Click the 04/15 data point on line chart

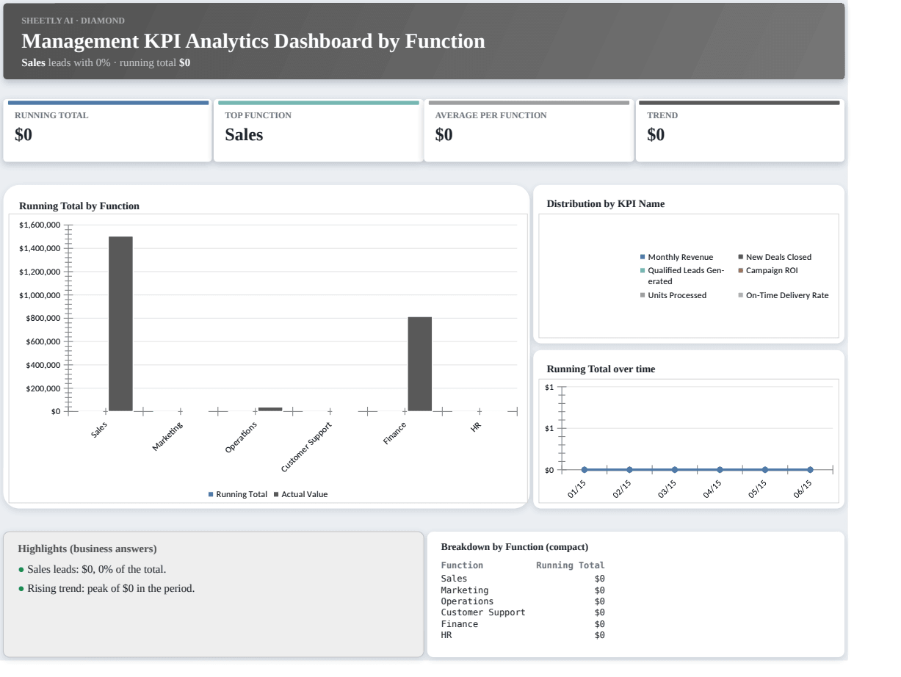pyautogui.click(x=720, y=470)
